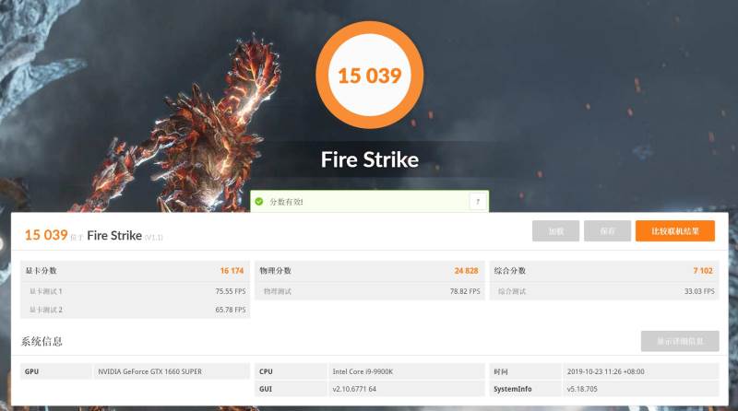Click the gray 保存 (Save) button
Image resolution: width=738 pixels, height=411 pixels.
pos(607,231)
